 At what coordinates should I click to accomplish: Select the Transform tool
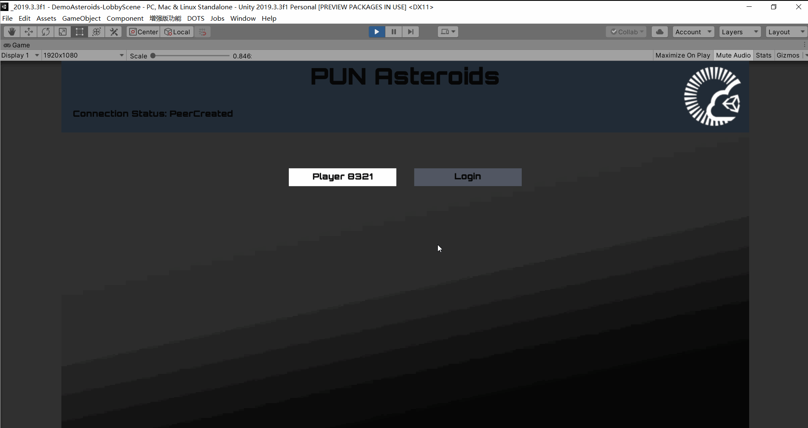[97, 32]
